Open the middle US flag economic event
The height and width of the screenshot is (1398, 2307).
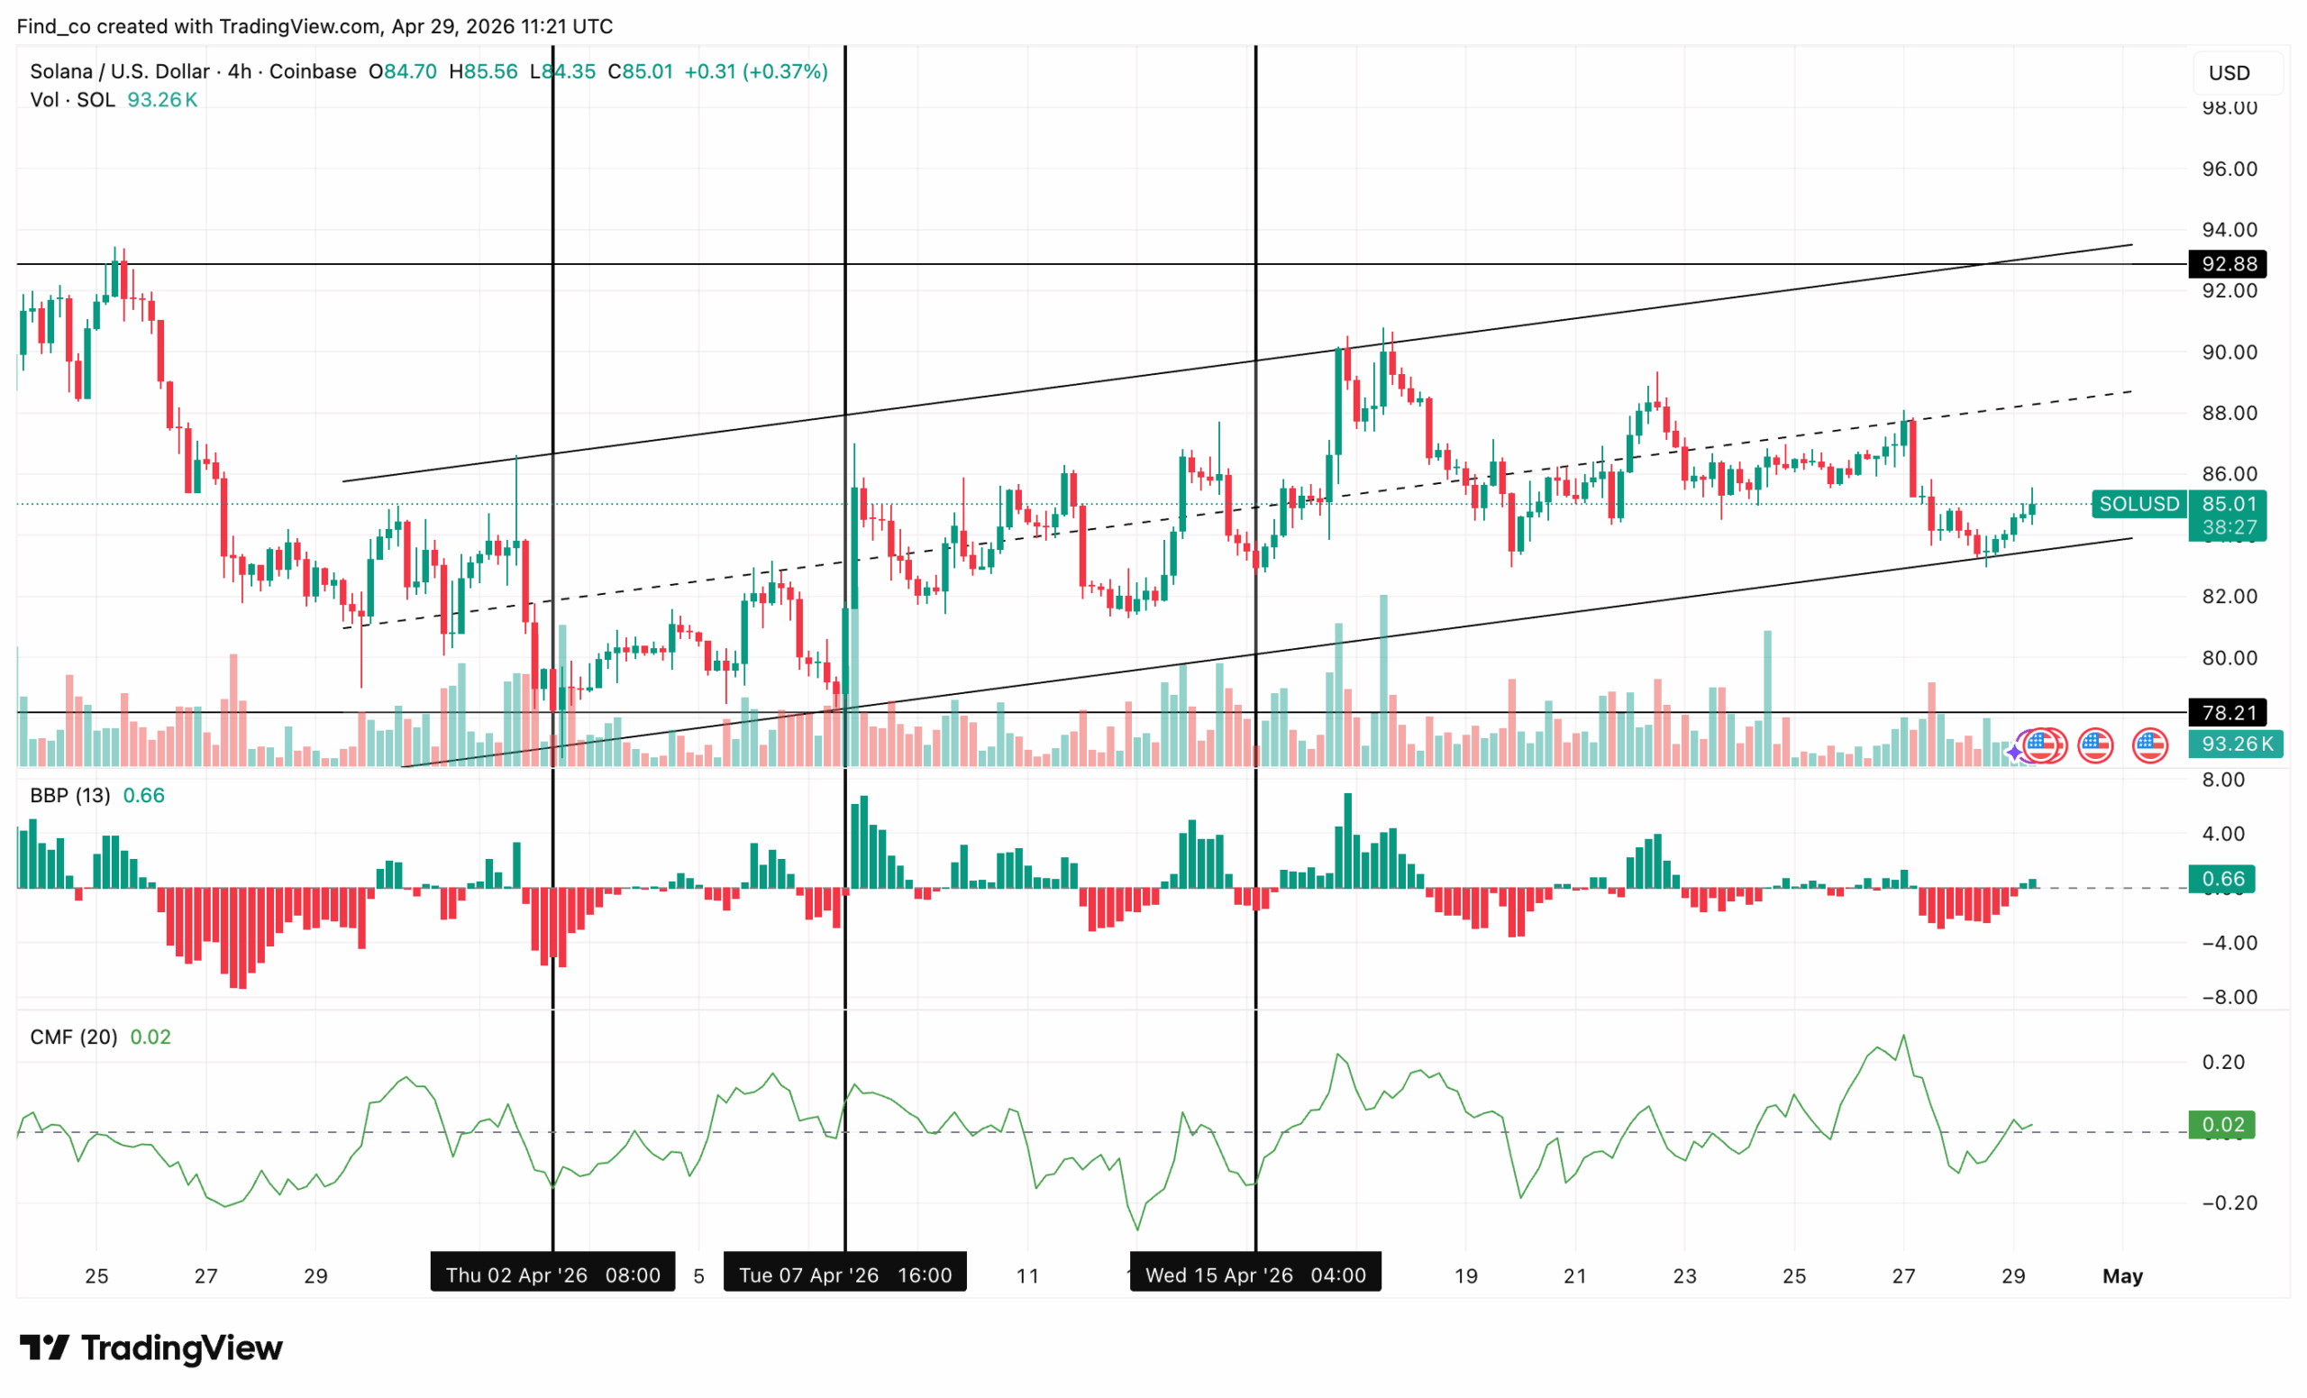coord(2095,746)
